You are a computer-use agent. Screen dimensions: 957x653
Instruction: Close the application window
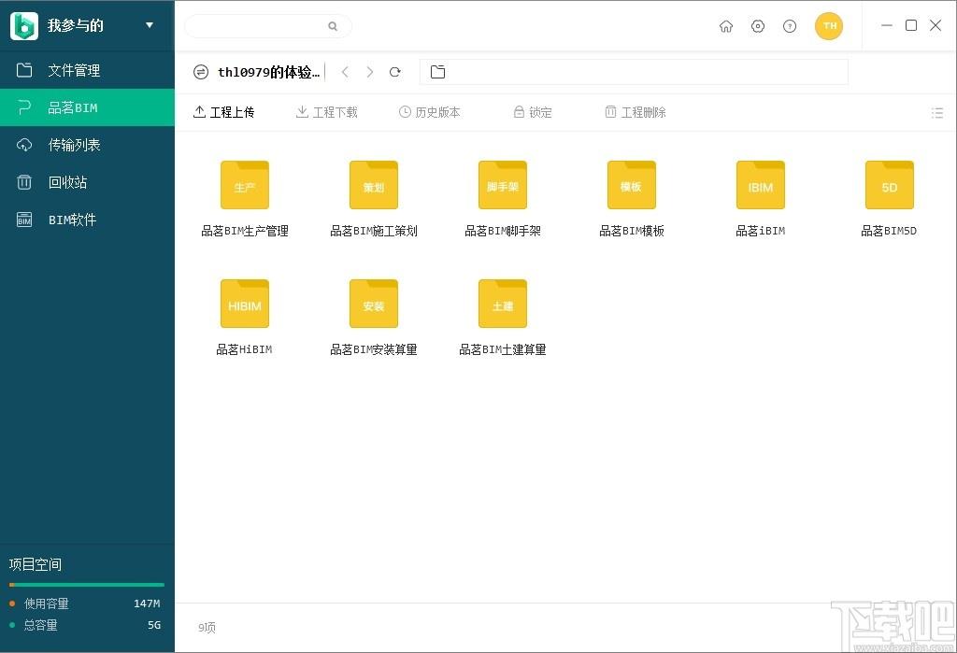click(935, 25)
